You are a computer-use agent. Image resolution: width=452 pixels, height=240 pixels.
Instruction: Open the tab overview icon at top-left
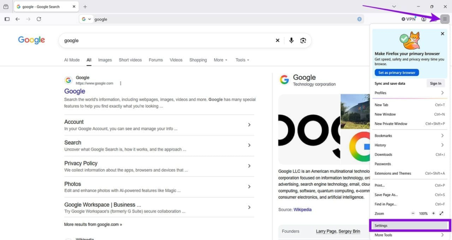(6, 7)
